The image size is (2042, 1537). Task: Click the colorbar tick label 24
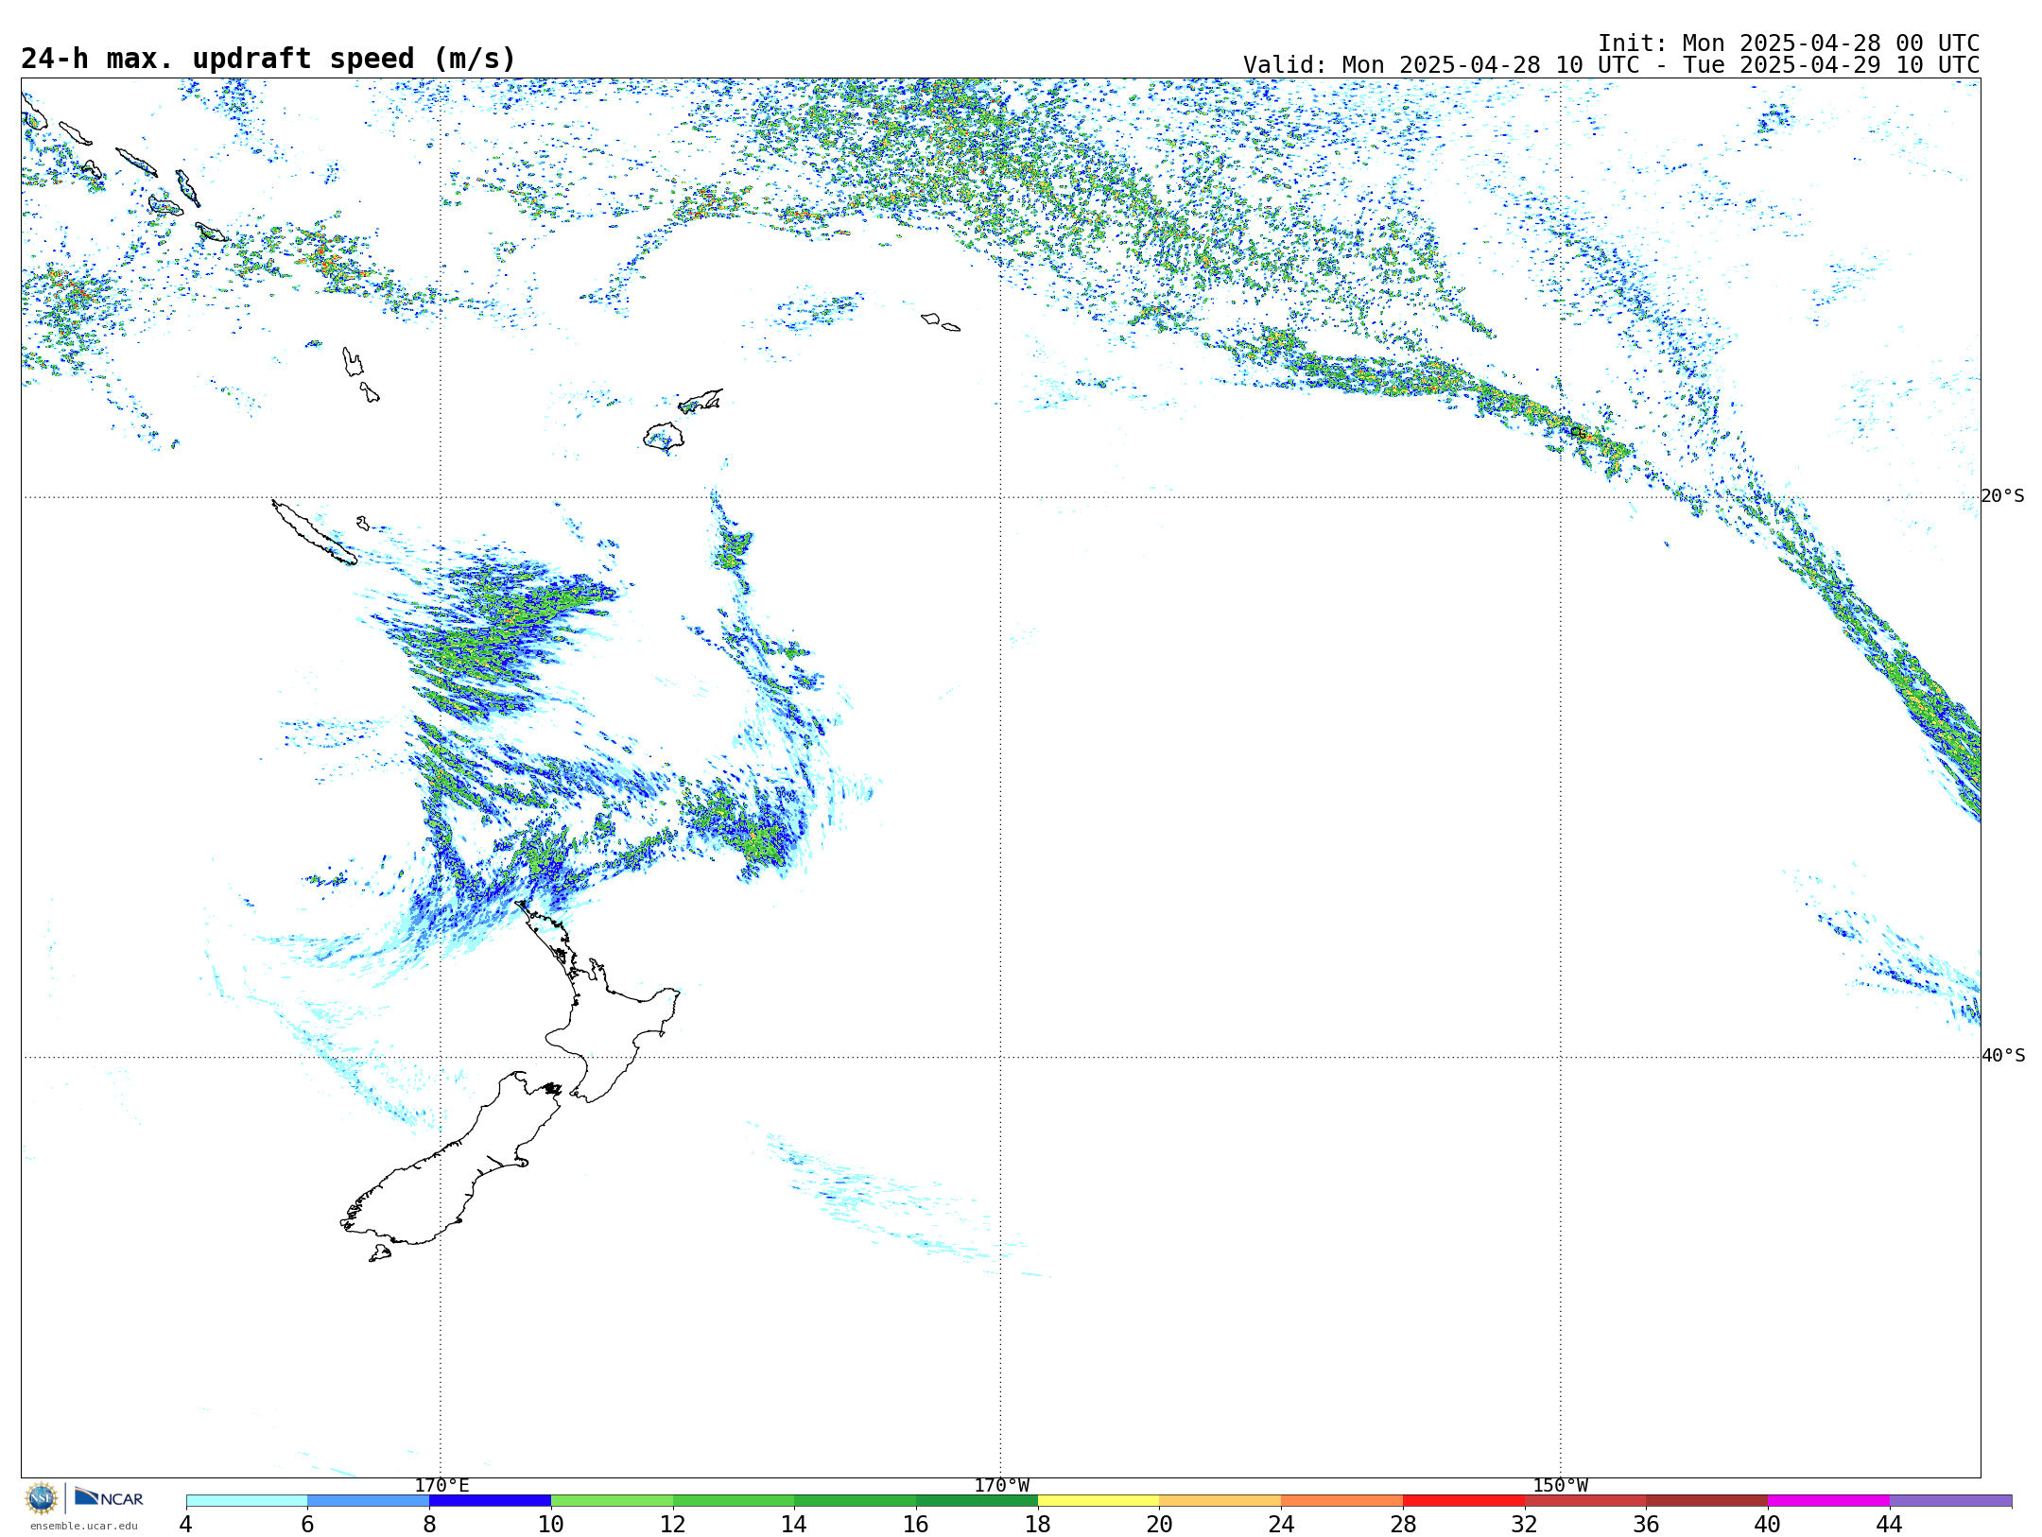tap(1281, 1525)
